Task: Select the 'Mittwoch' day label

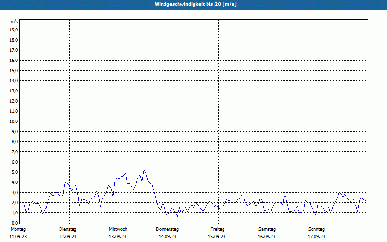Action: [118, 229]
